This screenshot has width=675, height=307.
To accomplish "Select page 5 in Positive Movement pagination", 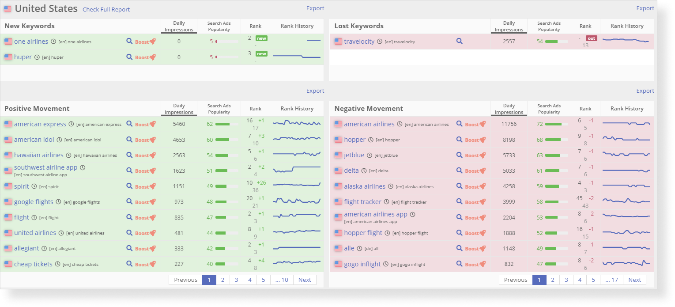I will coord(263,280).
